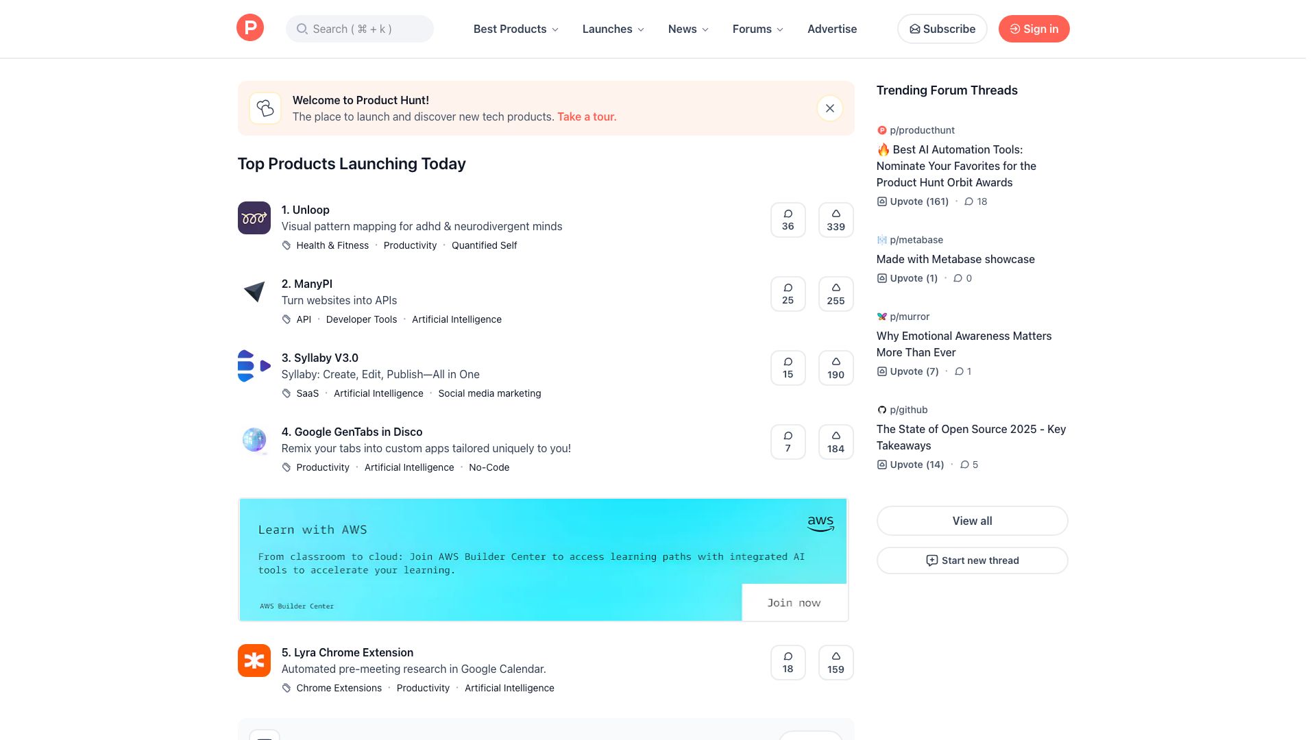Start a new thread

click(971, 560)
